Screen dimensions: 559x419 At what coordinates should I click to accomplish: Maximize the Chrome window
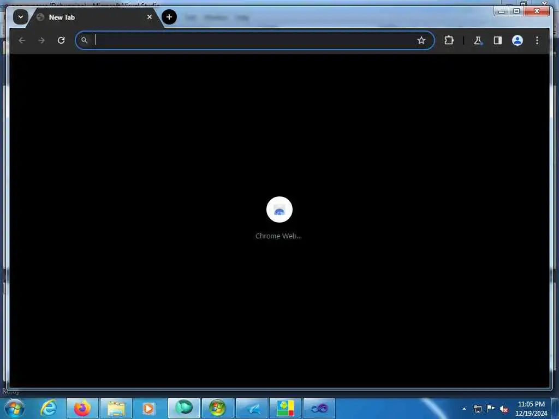tap(516, 11)
